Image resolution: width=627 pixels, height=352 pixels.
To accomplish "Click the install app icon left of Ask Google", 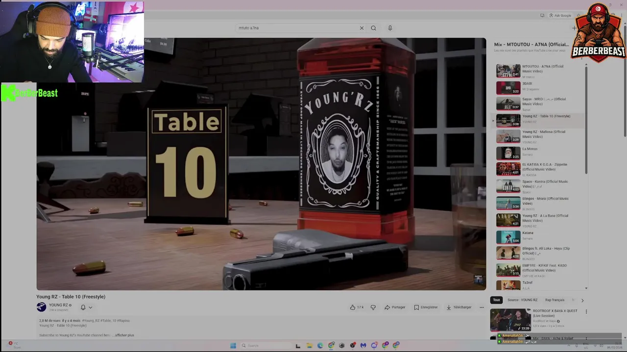I will tap(542, 16).
